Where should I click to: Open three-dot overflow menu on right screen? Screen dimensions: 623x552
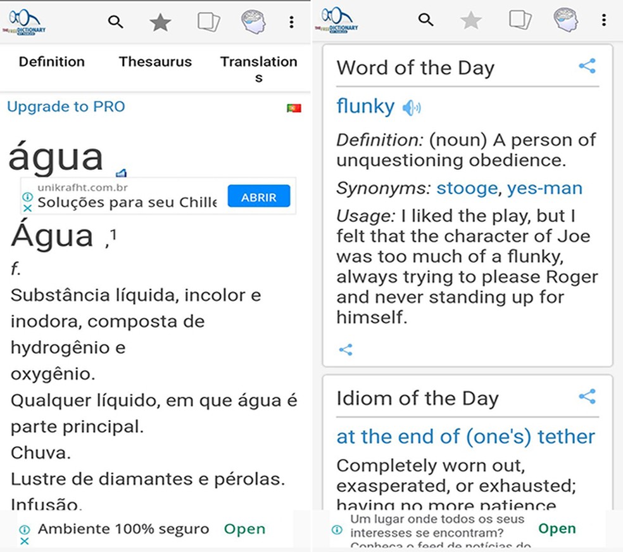pos(603,20)
